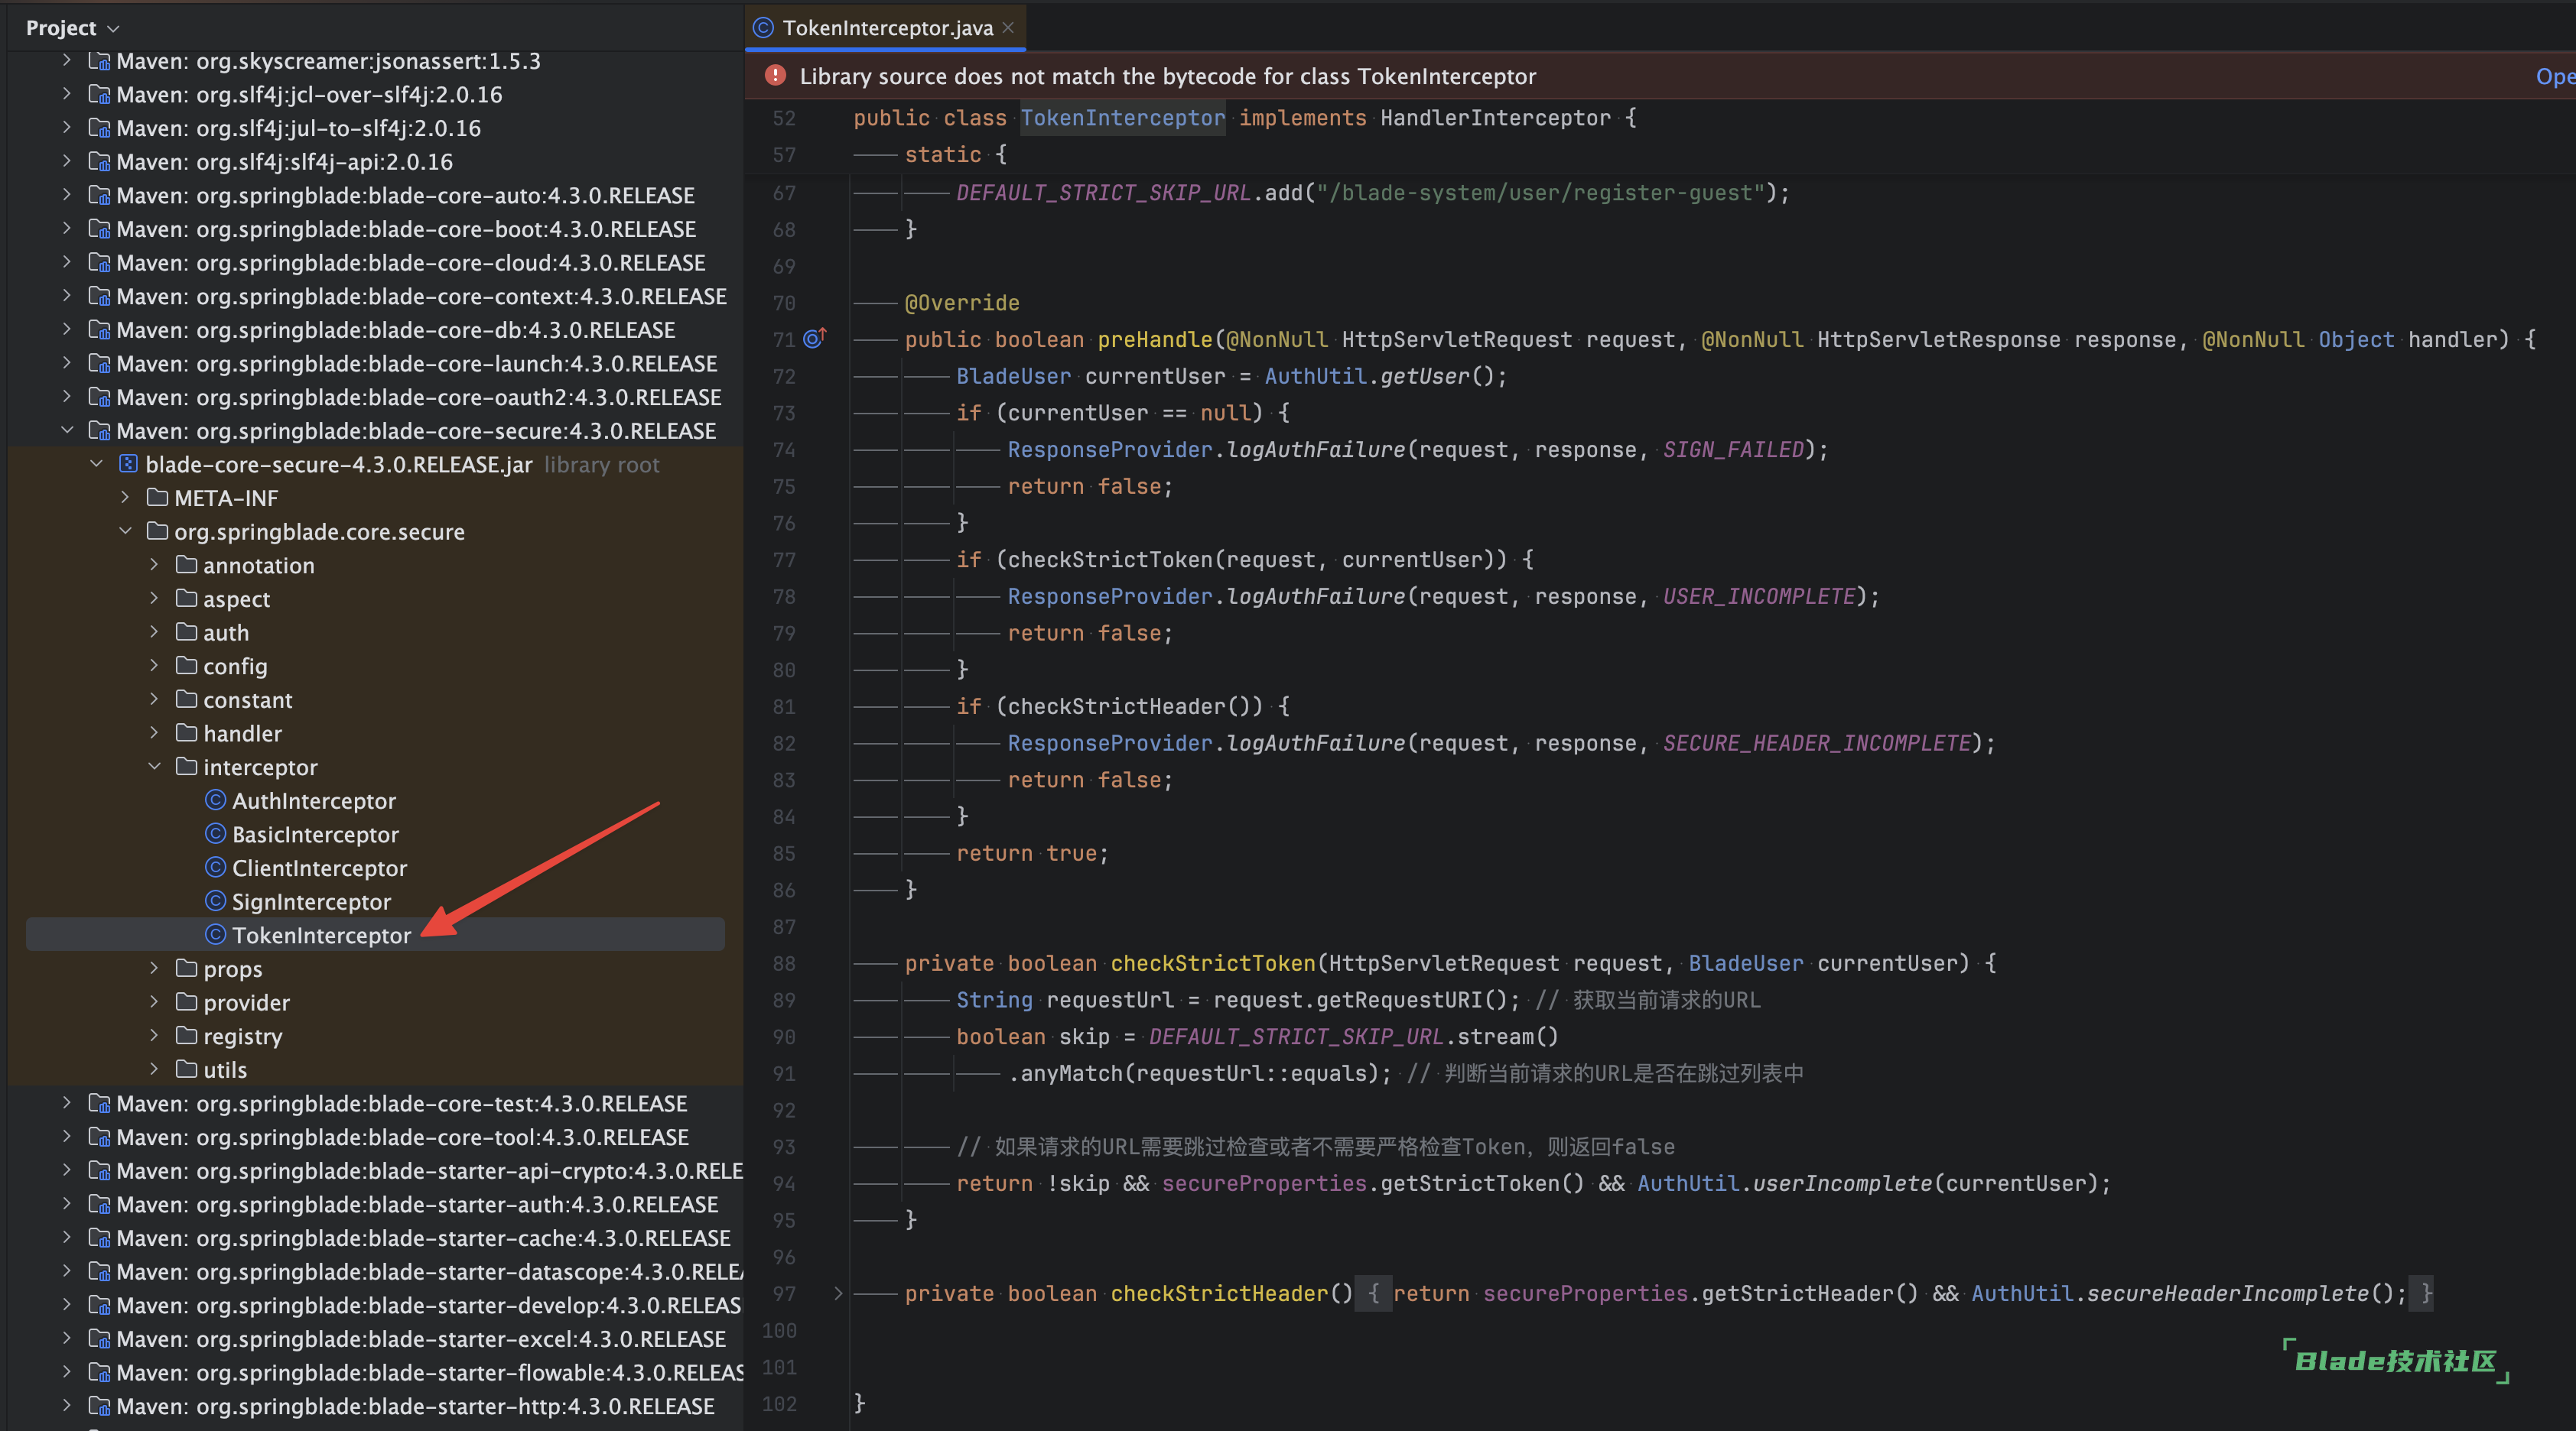The height and width of the screenshot is (1431, 2576).
Task: Click the override gutter icon on line 71
Action: tap(814, 339)
